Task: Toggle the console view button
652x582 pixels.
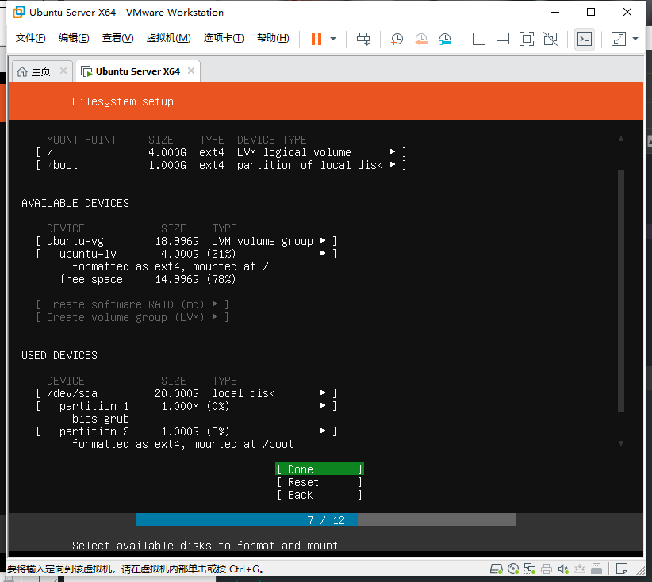Action: [x=585, y=39]
